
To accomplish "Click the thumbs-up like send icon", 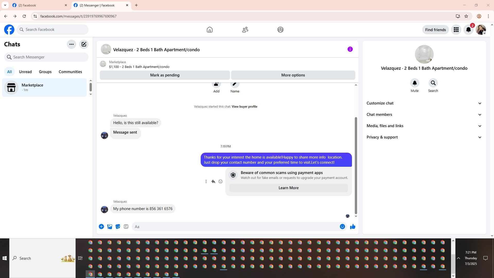I will pyautogui.click(x=352, y=227).
